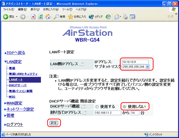Open the ヘルプ(H) menu
Viewport: 179px width, 138px height.
click(81, 10)
